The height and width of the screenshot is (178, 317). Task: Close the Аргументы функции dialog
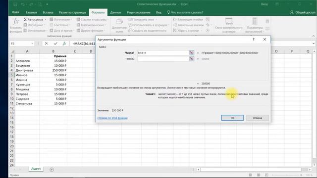point(264,40)
